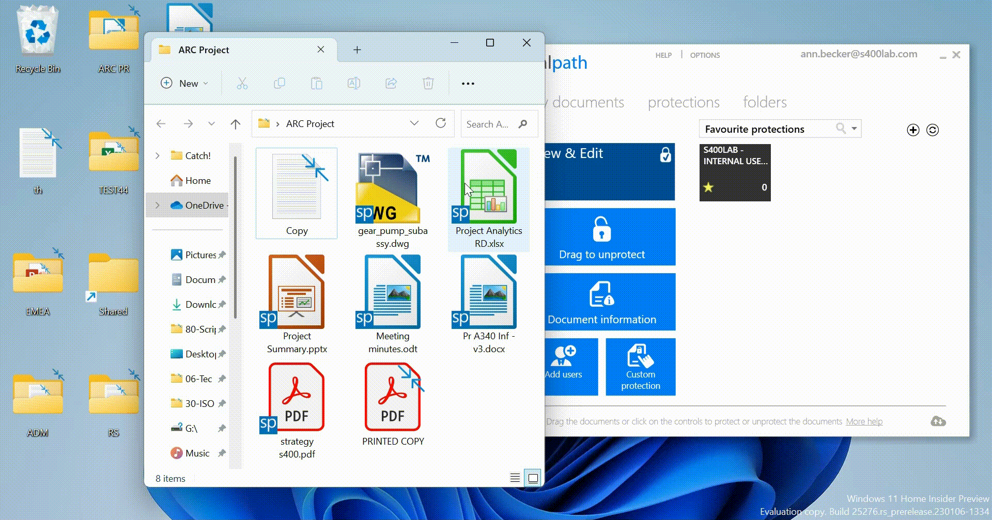Viewport: 992px width, 520px height.
Task: Expand OneDrive in the sidebar
Action: coord(157,205)
